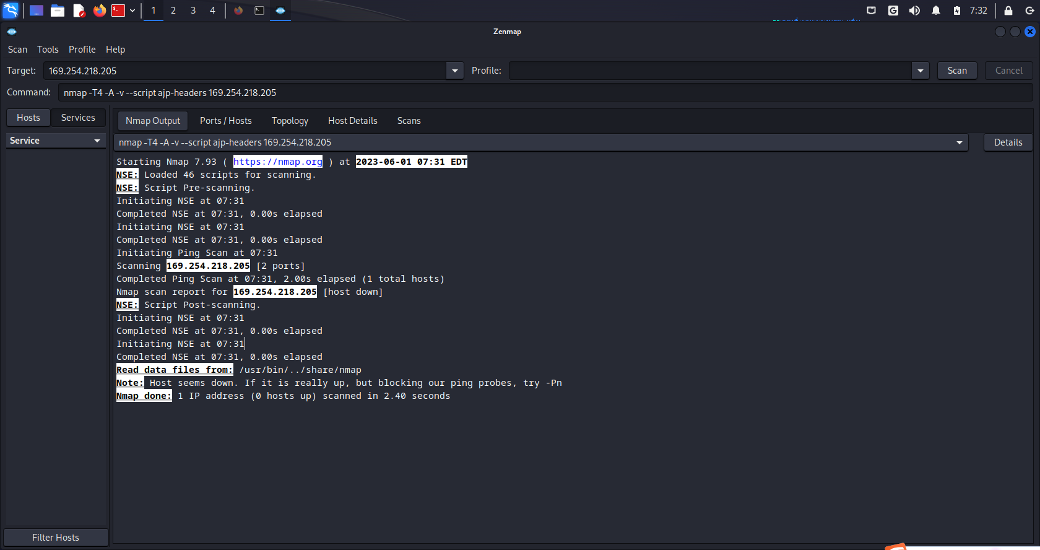
Task: Click the G tray icon
Action: click(893, 11)
